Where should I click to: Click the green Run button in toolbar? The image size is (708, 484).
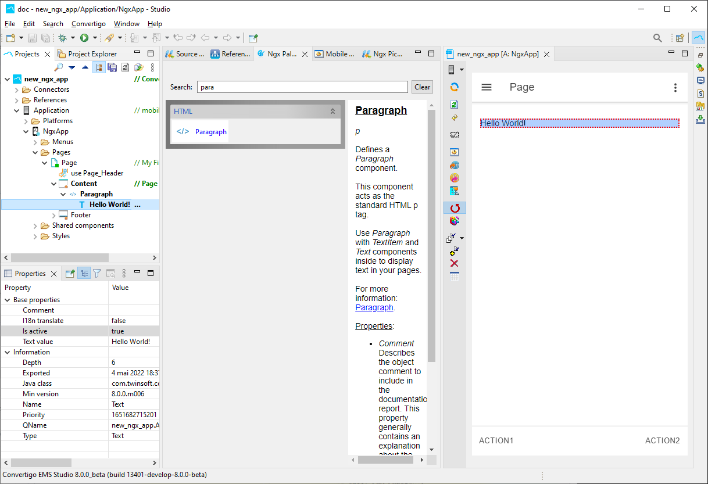[84, 38]
